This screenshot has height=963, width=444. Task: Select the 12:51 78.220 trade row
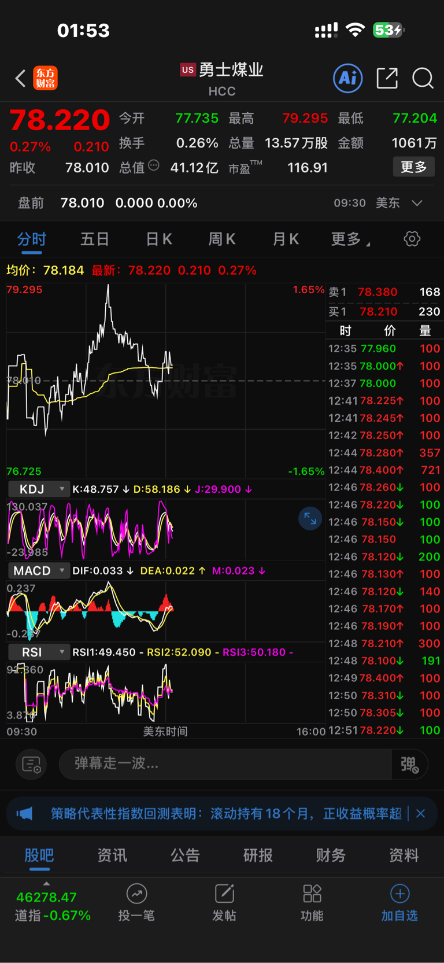point(384,730)
